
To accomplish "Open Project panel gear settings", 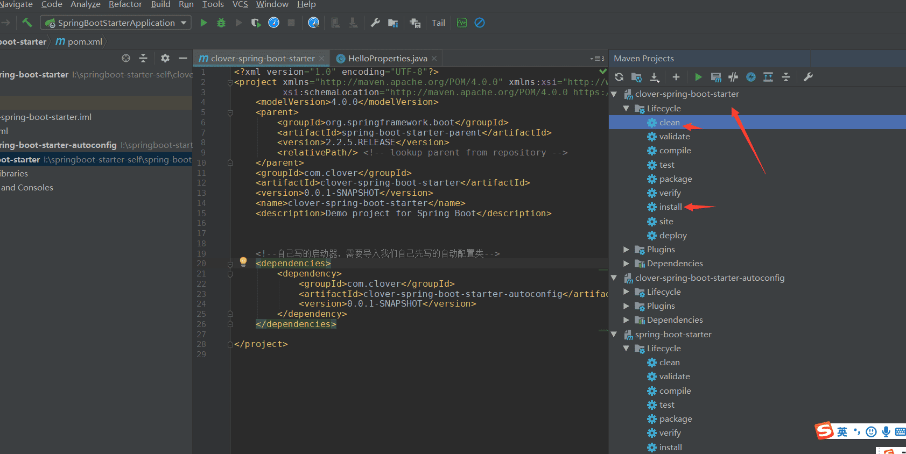I will coord(165,58).
